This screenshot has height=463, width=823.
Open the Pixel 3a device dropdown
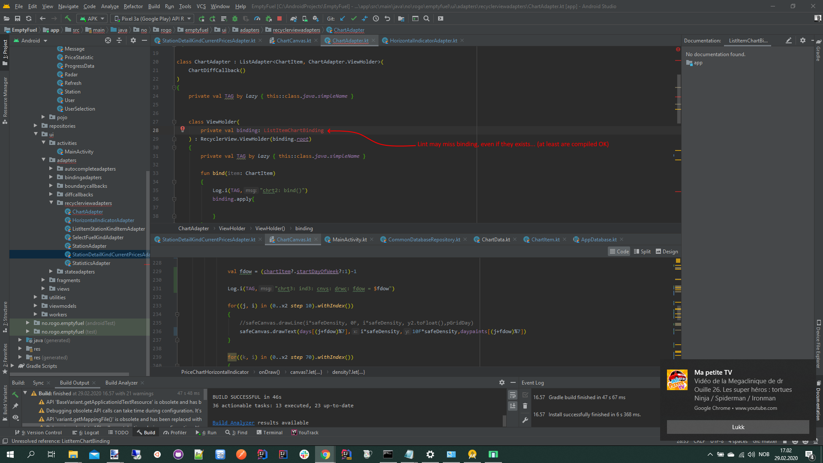152,18
